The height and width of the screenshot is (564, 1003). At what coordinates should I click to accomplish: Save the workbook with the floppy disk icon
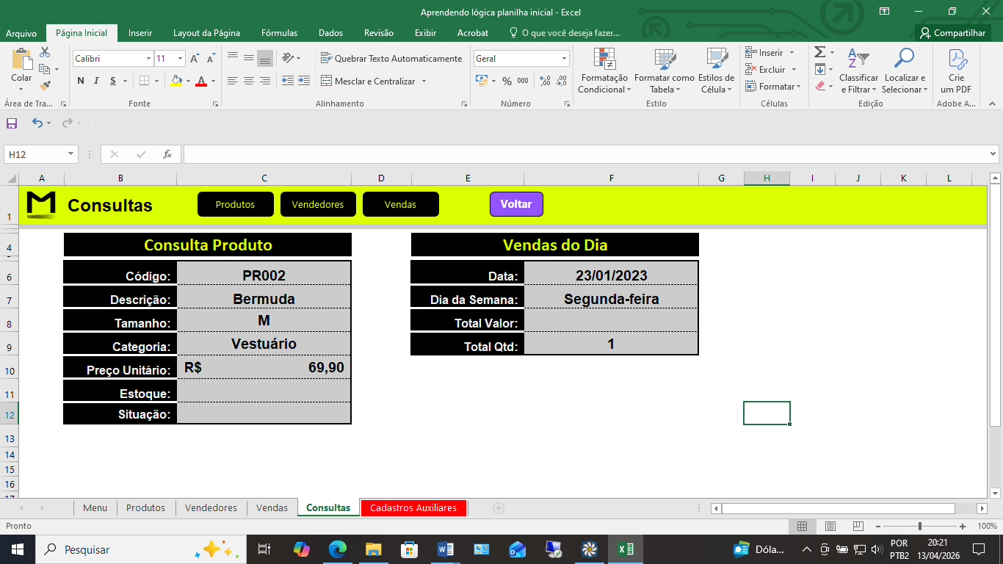12,123
